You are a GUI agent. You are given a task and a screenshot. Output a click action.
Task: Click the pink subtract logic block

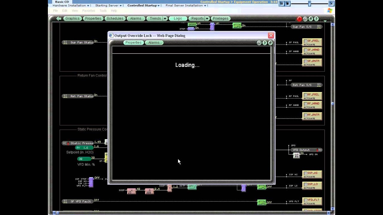tap(170, 188)
